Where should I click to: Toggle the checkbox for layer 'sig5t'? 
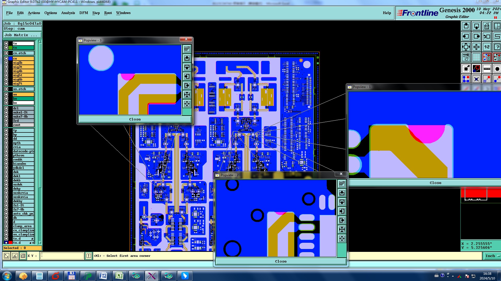click(6, 75)
